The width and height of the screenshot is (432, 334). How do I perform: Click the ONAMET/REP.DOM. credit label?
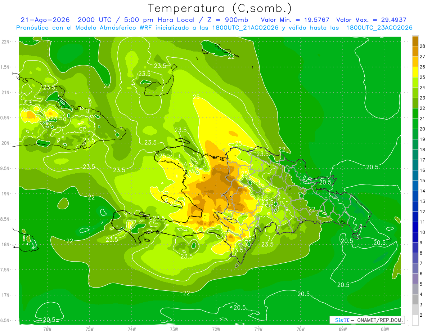(381, 320)
